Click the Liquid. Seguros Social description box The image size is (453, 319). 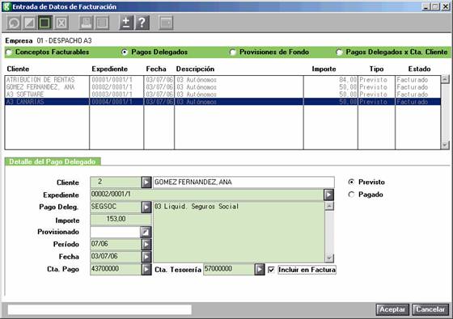[x=239, y=232]
